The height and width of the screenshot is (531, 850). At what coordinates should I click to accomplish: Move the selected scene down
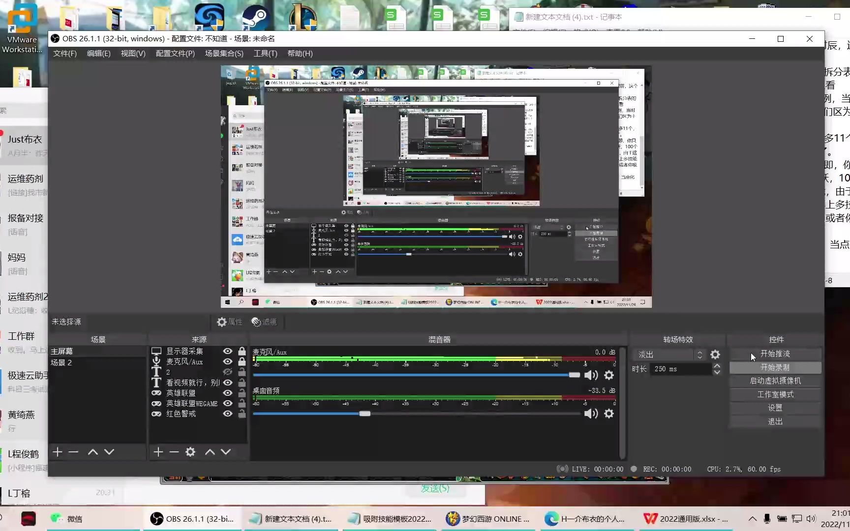click(109, 452)
